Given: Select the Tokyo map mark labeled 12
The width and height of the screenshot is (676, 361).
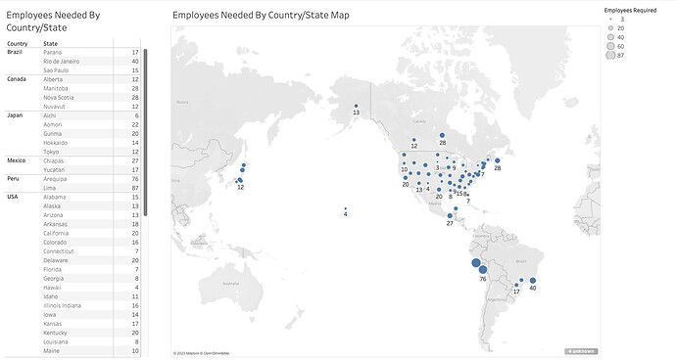Looking at the screenshot, I should tap(240, 180).
